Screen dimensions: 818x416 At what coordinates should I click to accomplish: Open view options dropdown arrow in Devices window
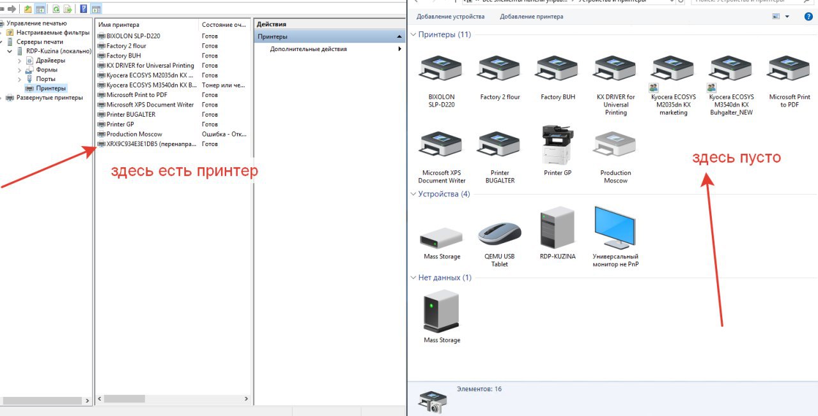787,17
